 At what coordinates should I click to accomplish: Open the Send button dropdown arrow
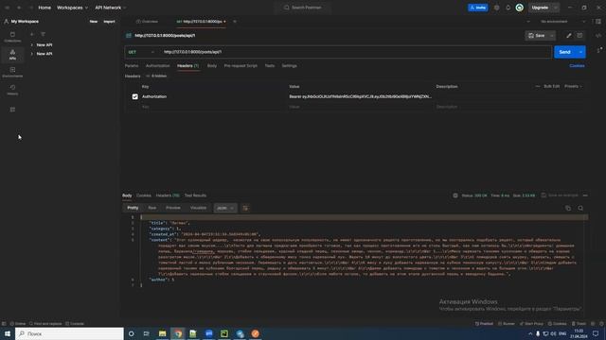(580, 52)
